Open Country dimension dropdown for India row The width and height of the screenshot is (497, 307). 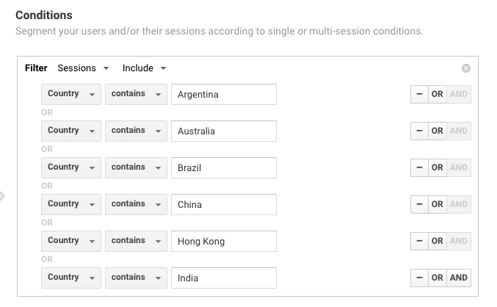click(x=71, y=278)
